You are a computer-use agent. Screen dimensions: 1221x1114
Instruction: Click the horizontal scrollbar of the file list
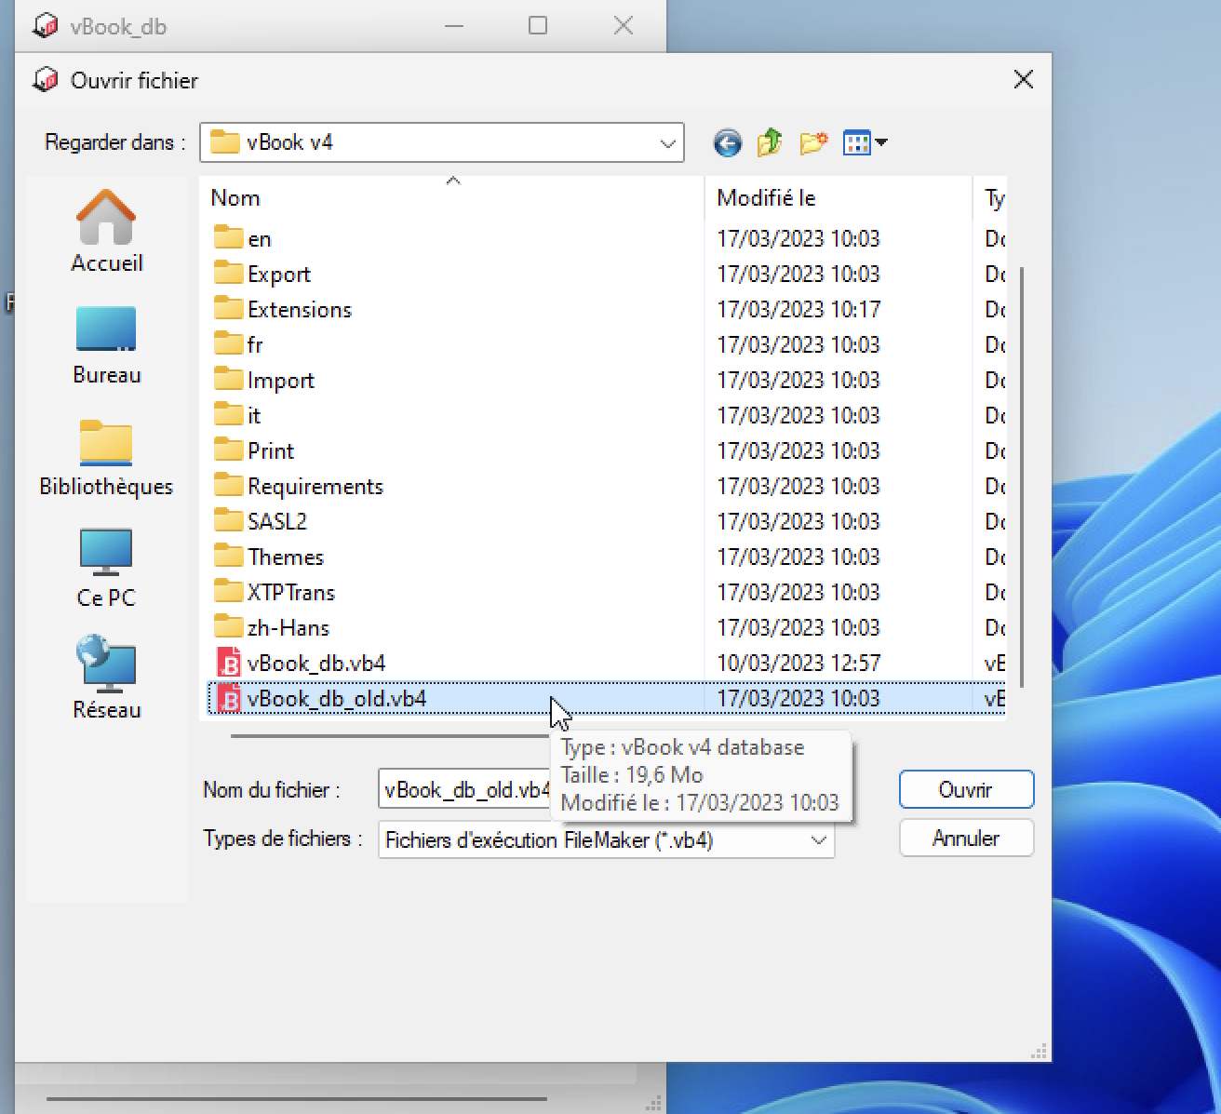(391, 735)
